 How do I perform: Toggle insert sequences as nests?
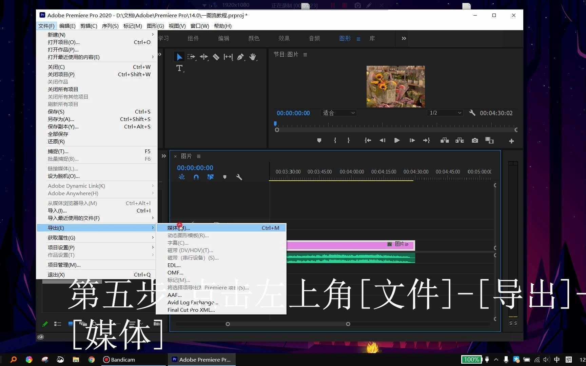tap(182, 177)
